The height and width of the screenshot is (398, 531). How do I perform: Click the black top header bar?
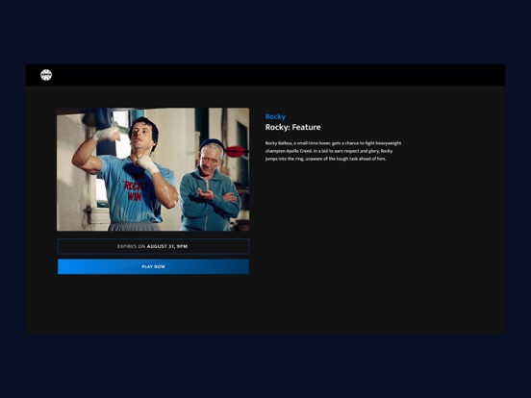pos(265,75)
